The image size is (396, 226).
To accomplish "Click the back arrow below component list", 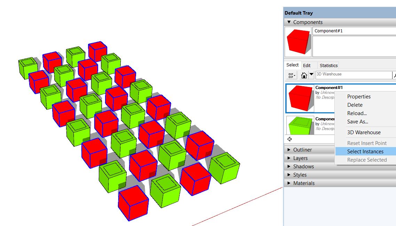I will (290, 139).
